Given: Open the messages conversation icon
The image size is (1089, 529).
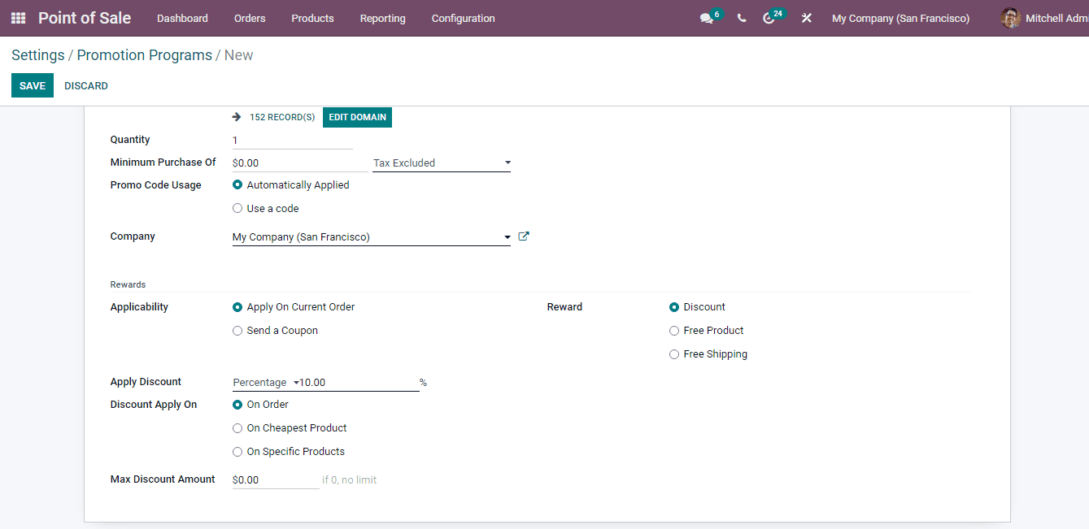Looking at the screenshot, I should (706, 18).
